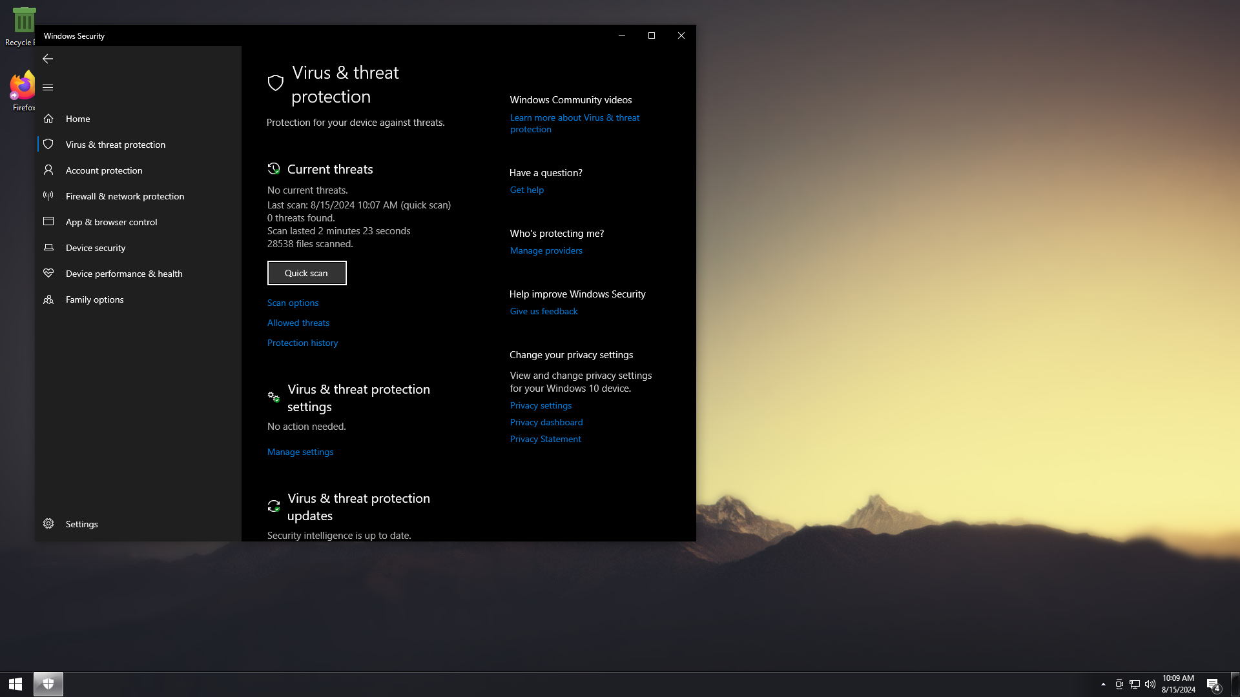
Task: Click Manage settings link
Action: pyautogui.click(x=300, y=452)
